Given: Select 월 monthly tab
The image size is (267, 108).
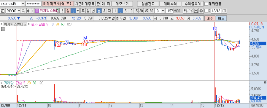Looking at the screenshot, I should point(88,11).
